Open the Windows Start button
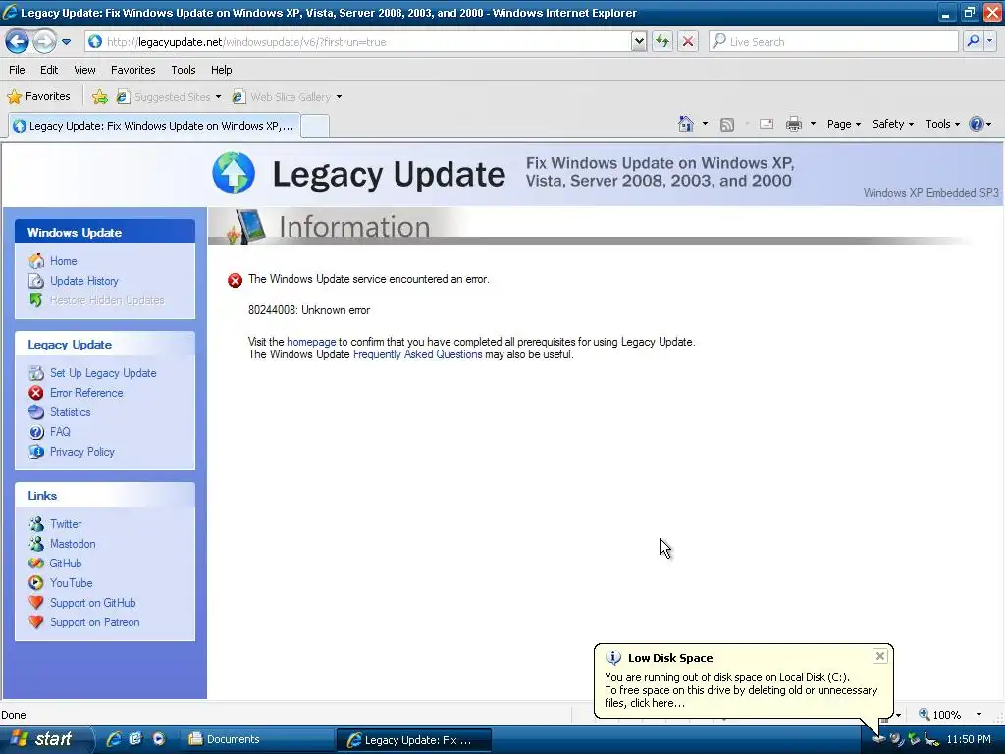 tap(45, 739)
